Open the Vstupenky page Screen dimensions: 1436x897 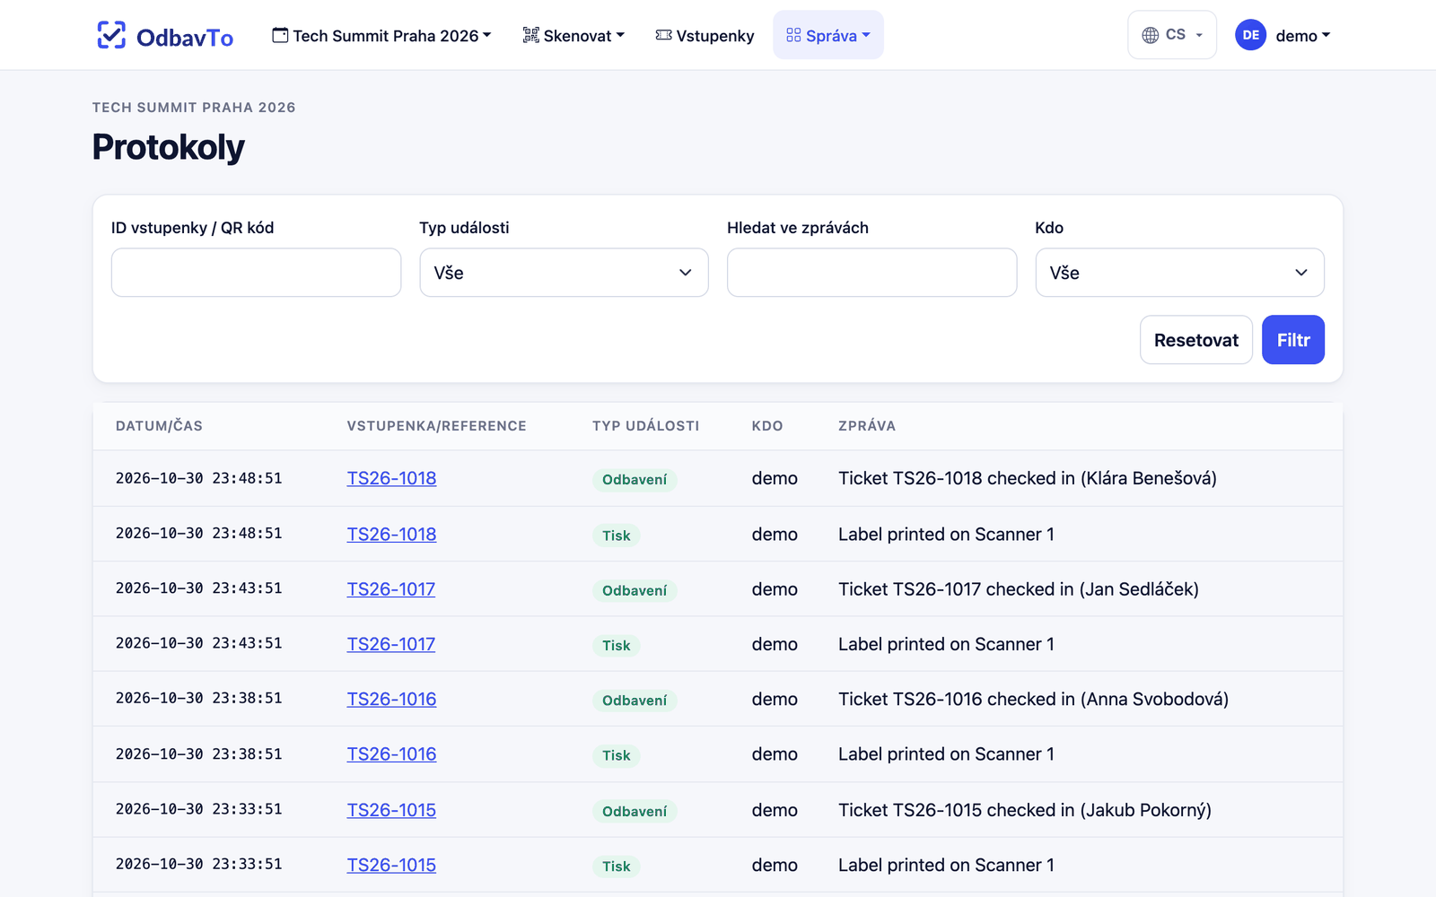705,35
